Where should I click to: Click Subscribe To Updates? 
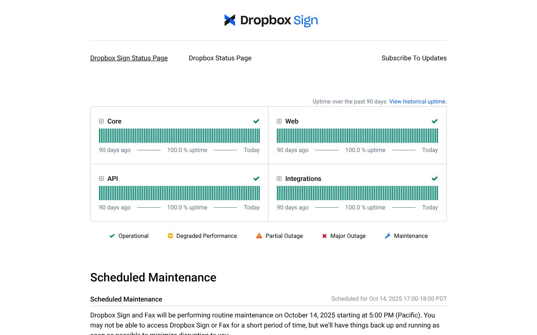point(414,58)
